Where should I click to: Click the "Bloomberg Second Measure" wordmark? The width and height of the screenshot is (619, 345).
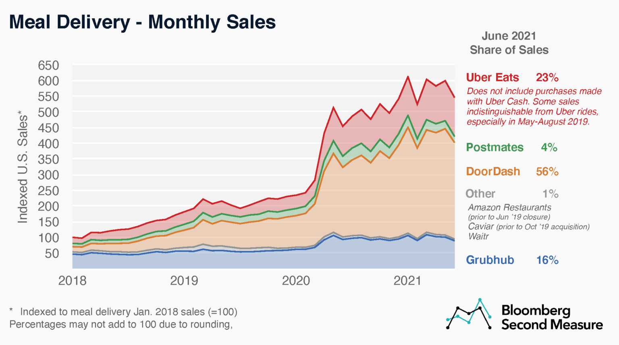(552, 317)
